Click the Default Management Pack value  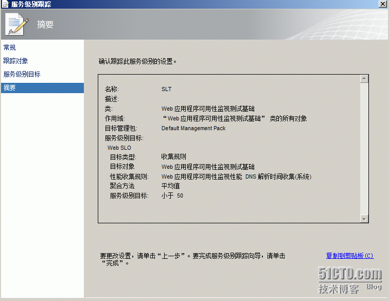[193, 128]
